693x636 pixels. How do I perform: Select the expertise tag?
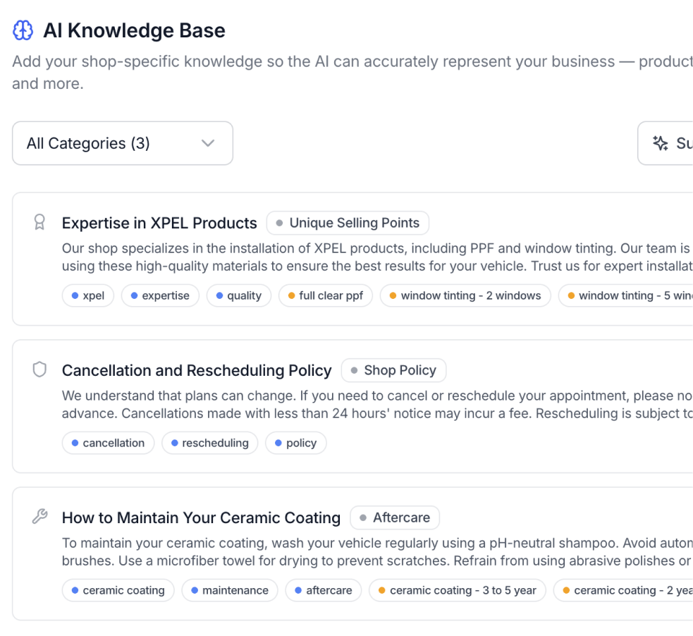click(x=161, y=295)
